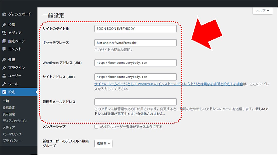Image resolution: width=278 pixels, height=155 pixels.
Task: Click the WordPress アドレス (URL) label
Action: (x=62, y=63)
